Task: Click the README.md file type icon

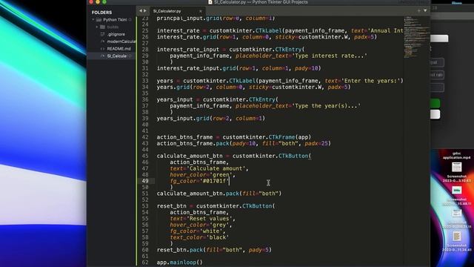Action: (x=102, y=49)
